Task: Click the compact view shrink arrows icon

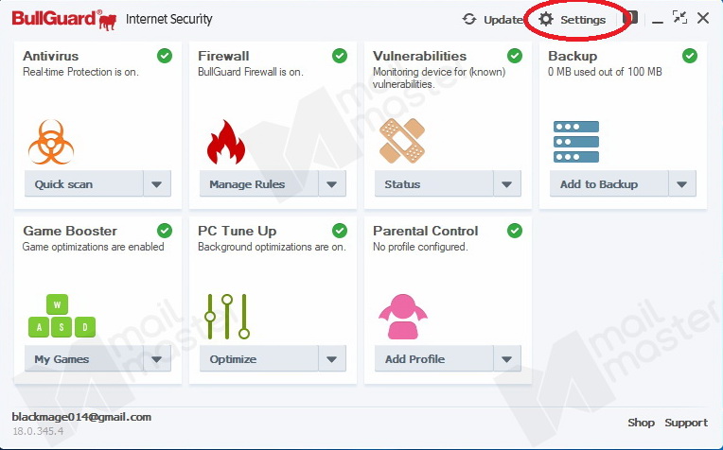Action: click(x=679, y=18)
